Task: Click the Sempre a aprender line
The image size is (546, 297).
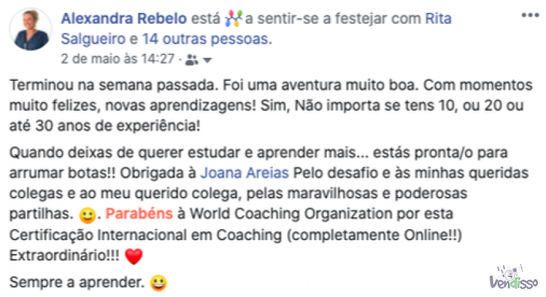Action: pos(76,281)
